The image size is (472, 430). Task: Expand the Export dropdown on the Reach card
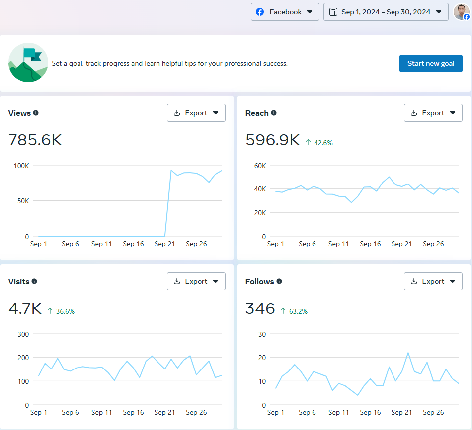[x=454, y=113]
